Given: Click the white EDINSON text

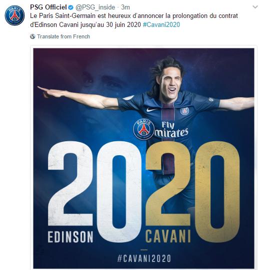Looking at the screenshot, I should click(70, 237).
